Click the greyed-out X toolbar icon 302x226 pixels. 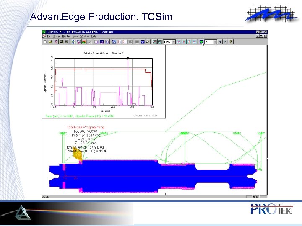point(130,42)
